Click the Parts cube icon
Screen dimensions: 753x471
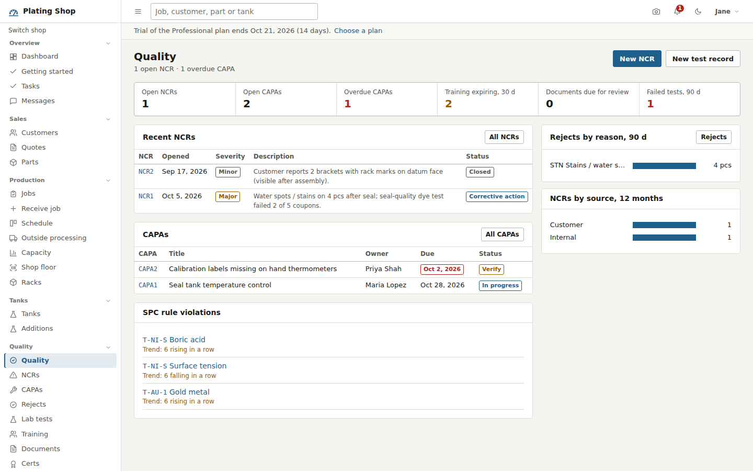[x=14, y=162]
